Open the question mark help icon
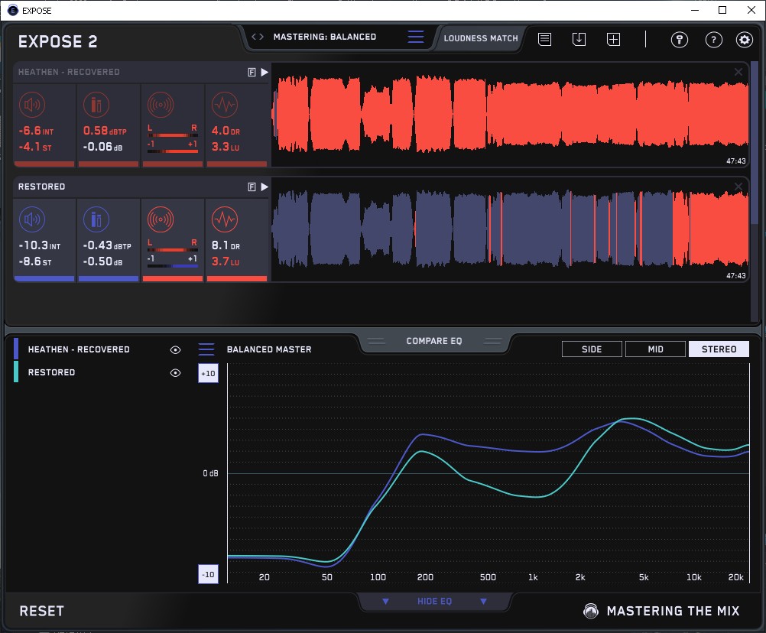The height and width of the screenshot is (633, 766). click(x=714, y=40)
